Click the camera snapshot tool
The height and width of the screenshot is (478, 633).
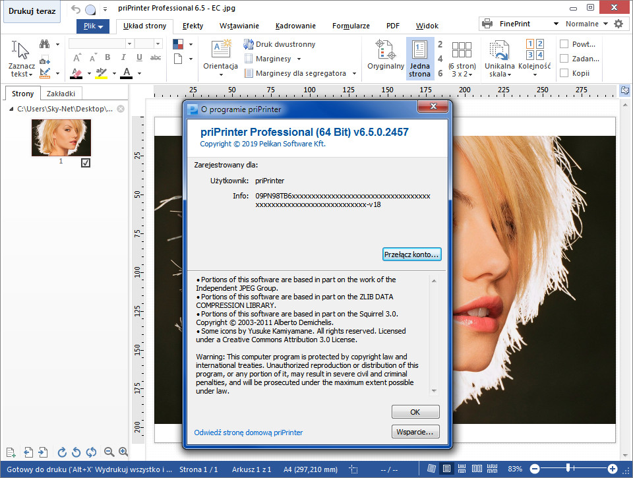44,60
